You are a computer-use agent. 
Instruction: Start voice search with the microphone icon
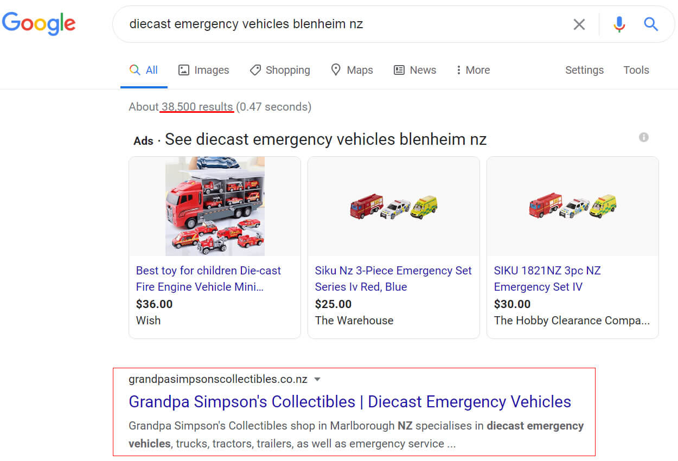(619, 24)
